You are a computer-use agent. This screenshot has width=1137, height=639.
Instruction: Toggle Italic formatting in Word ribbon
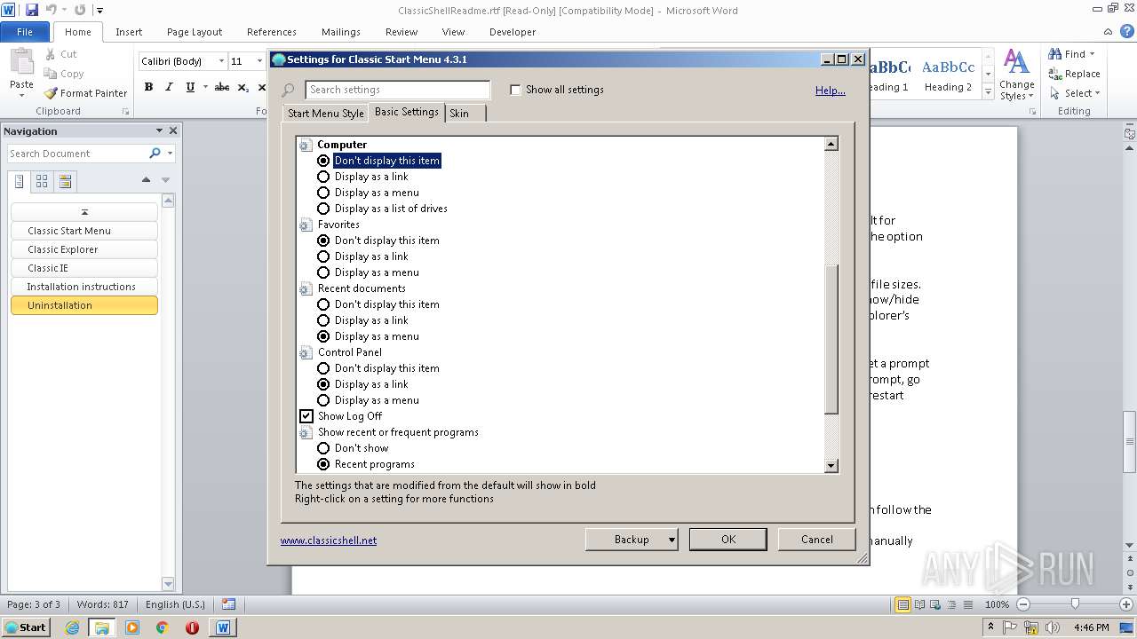click(x=169, y=87)
